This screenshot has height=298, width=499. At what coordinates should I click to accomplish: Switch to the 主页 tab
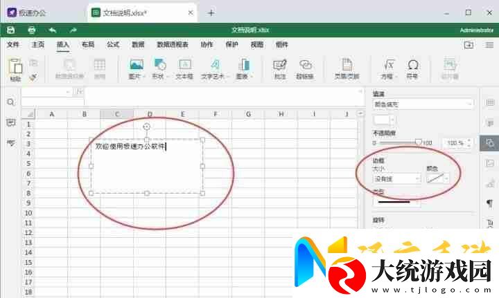tap(38, 45)
